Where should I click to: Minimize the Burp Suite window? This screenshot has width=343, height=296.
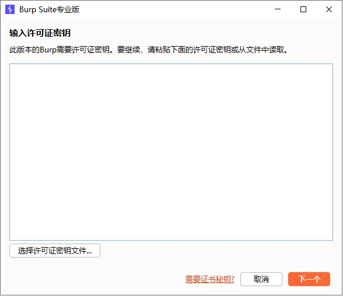pyautogui.click(x=278, y=9)
